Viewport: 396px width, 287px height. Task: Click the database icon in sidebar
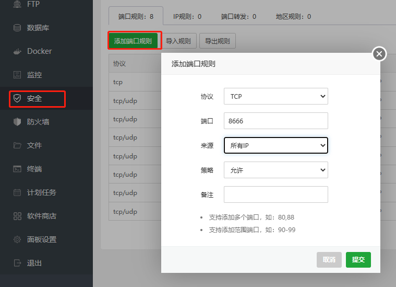point(17,28)
